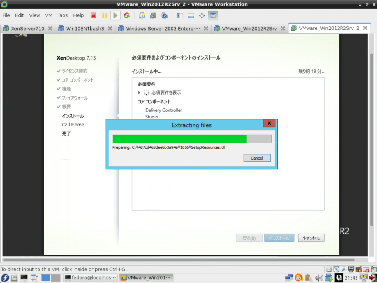Click the Revert to Snapshot toolbar icon
The width and height of the screenshot is (377, 283).
(x=153, y=15)
